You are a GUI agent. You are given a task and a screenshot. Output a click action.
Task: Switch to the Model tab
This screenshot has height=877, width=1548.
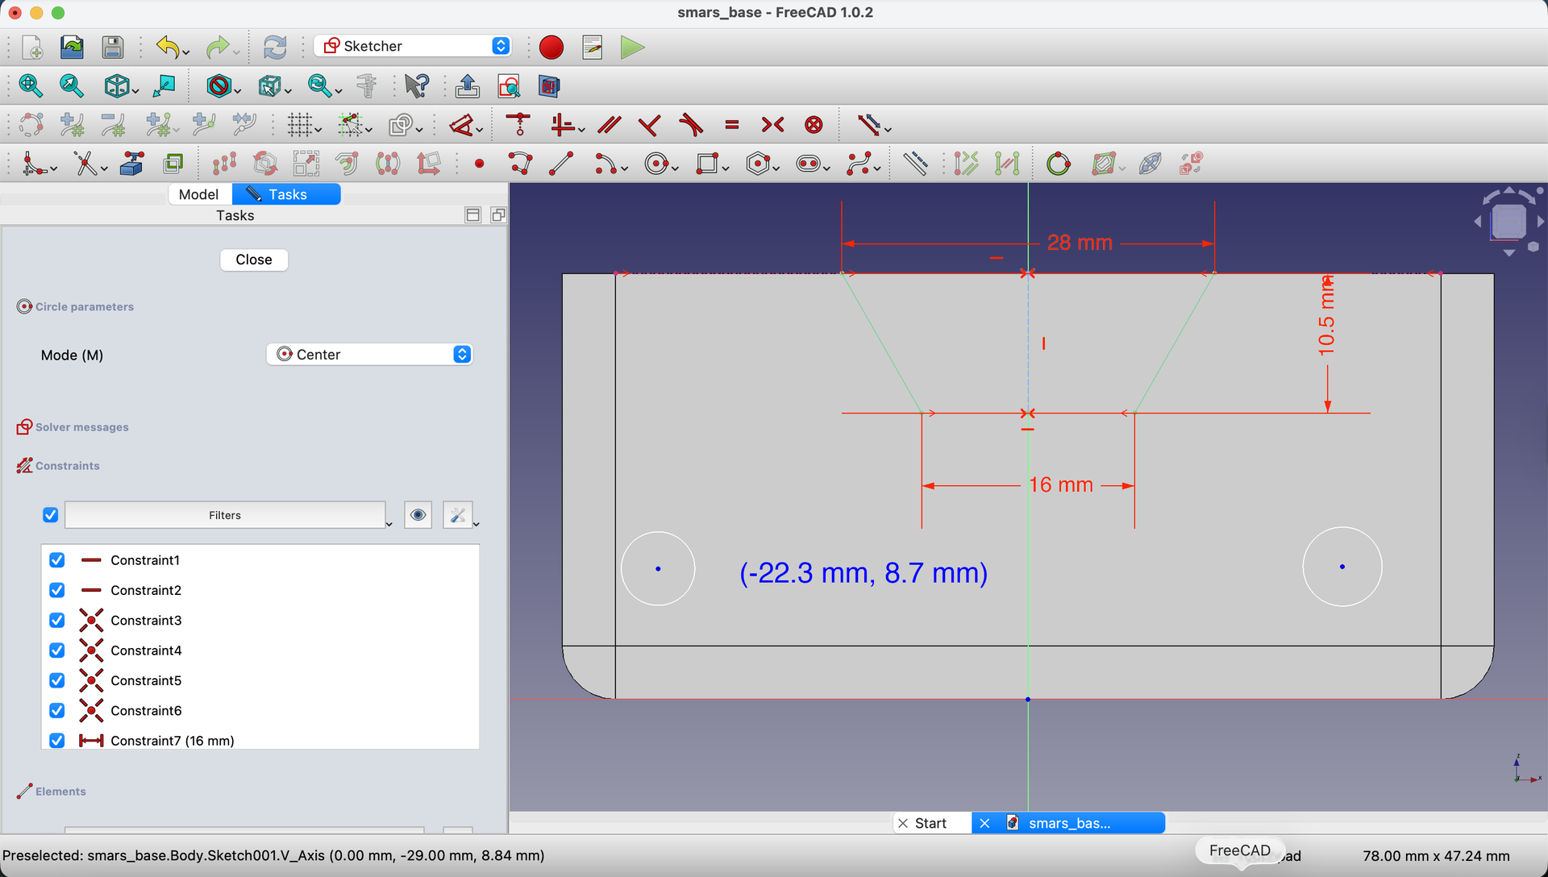199,194
